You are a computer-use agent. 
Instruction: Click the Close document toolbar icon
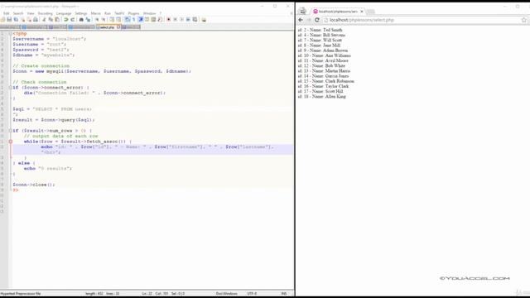[22, 20]
